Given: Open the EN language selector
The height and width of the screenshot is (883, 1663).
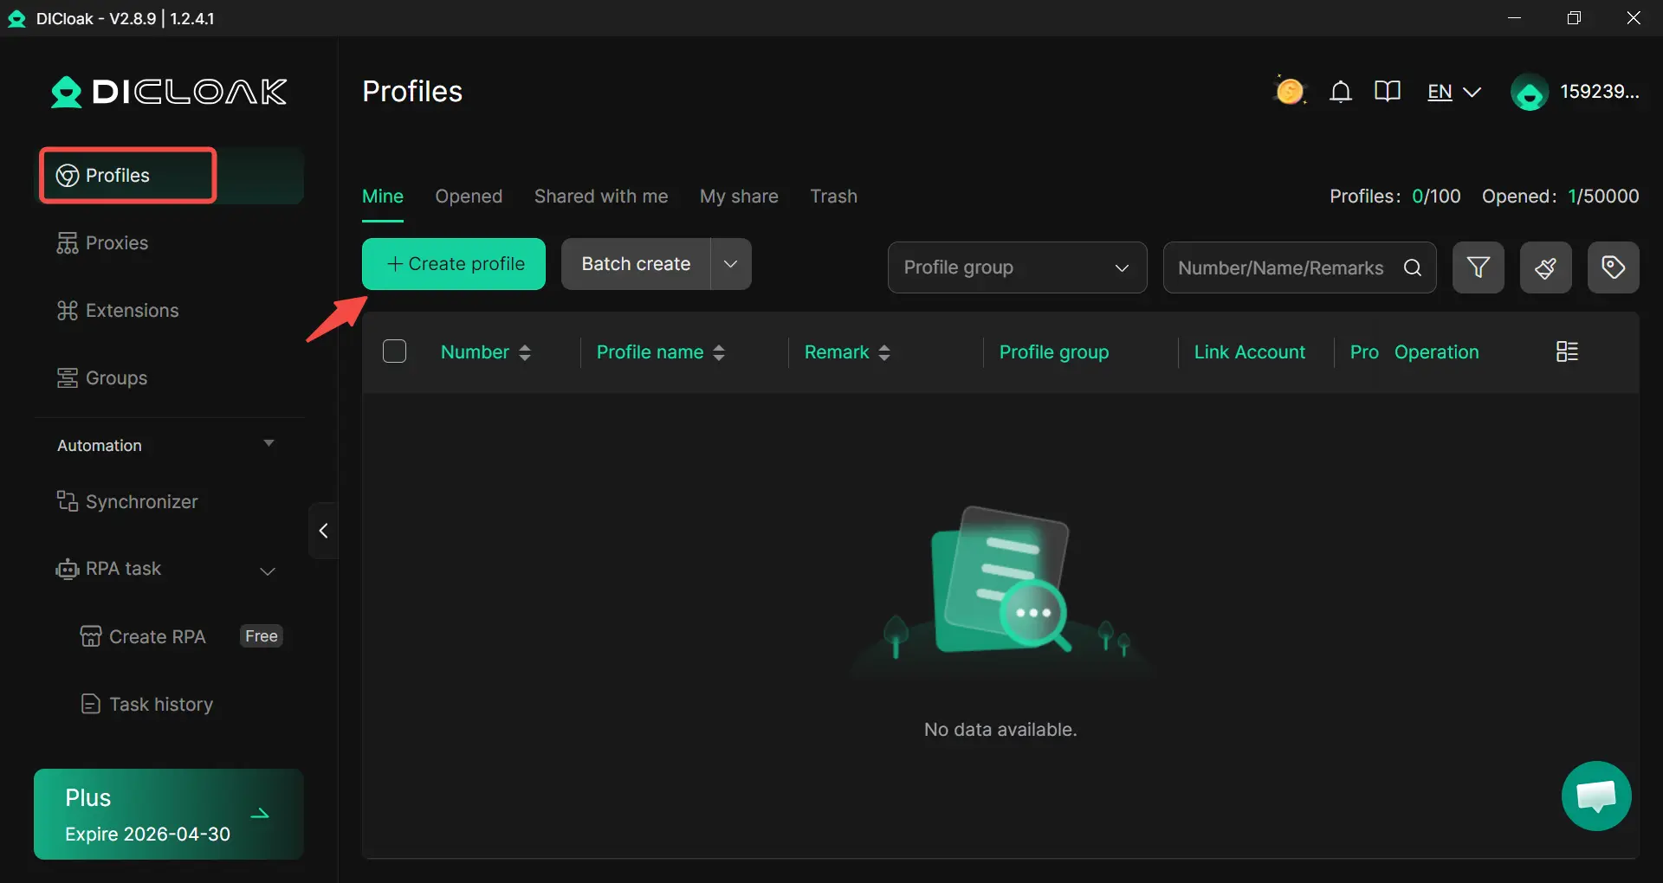Looking at the screenshot, I should coord(1453,92).
